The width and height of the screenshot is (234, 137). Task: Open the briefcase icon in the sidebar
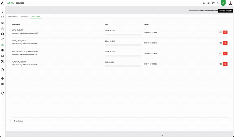2,34
